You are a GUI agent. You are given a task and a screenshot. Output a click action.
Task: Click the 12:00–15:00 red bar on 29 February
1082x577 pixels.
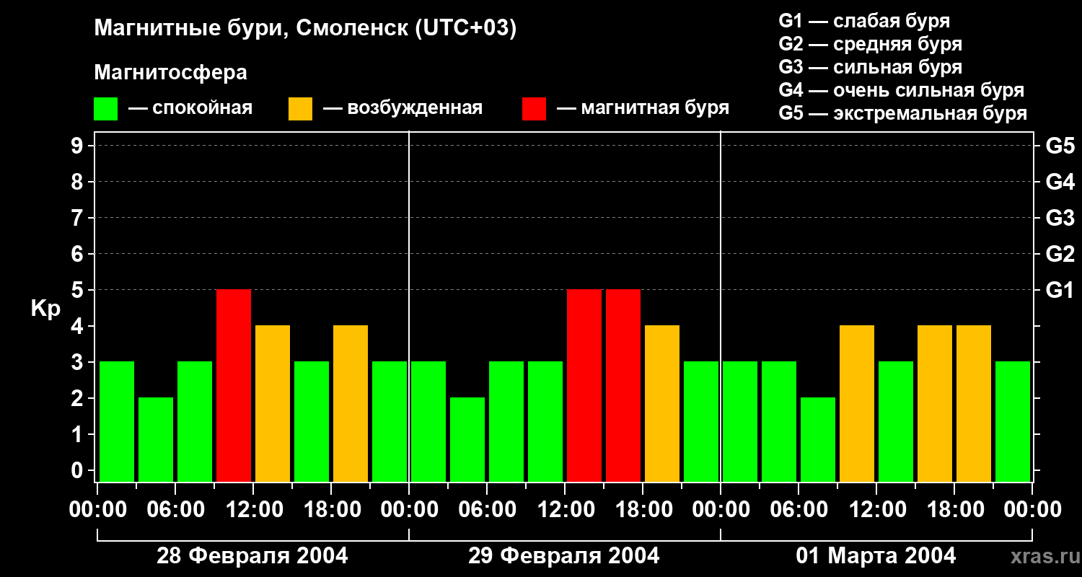[x=584, y=386]
